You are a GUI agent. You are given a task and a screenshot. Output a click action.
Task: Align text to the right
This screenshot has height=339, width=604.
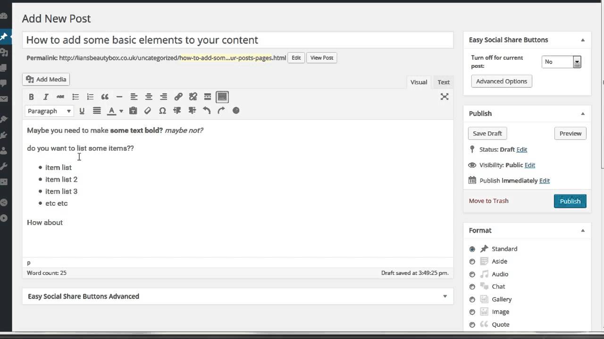pos(164,97)
